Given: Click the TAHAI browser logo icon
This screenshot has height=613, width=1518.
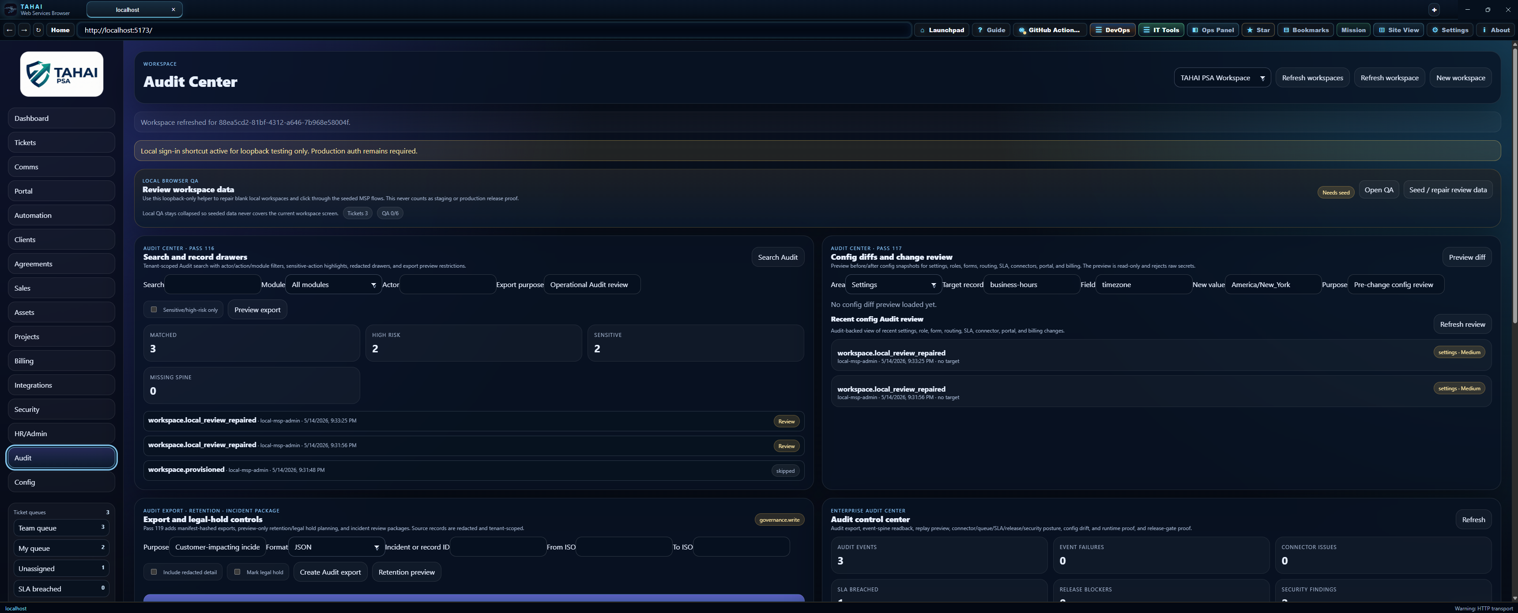Looking at the screenshot, I should tap(10, 9).
